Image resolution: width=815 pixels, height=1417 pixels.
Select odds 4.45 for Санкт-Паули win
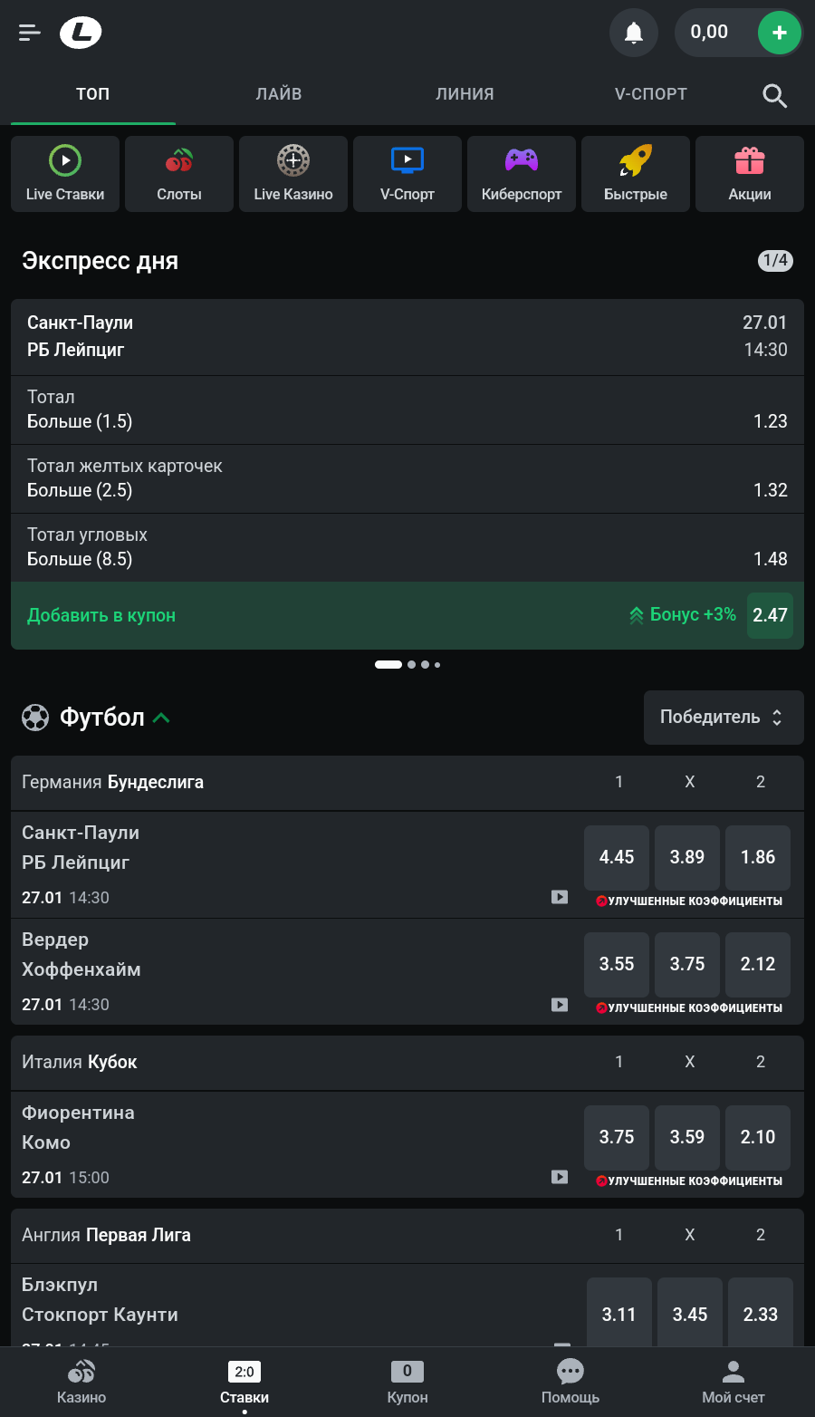(x=617, y=857)
